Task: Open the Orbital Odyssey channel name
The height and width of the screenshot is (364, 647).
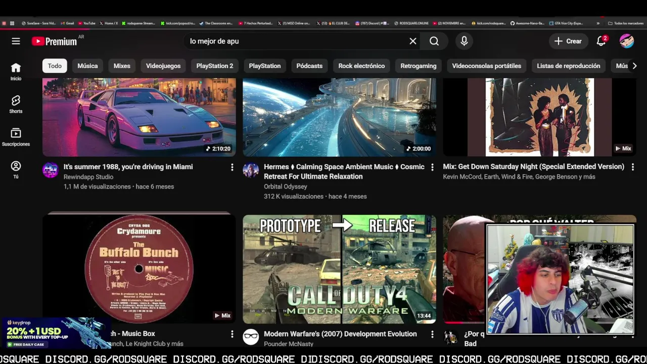Action: coord(286,187)
